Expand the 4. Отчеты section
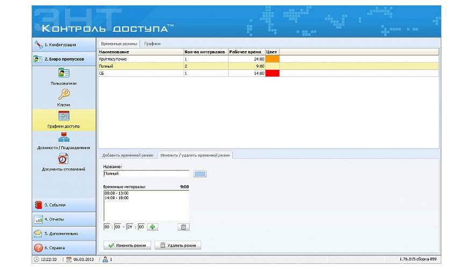This screenshot has width=473, height=269. (x=64, y=220)
